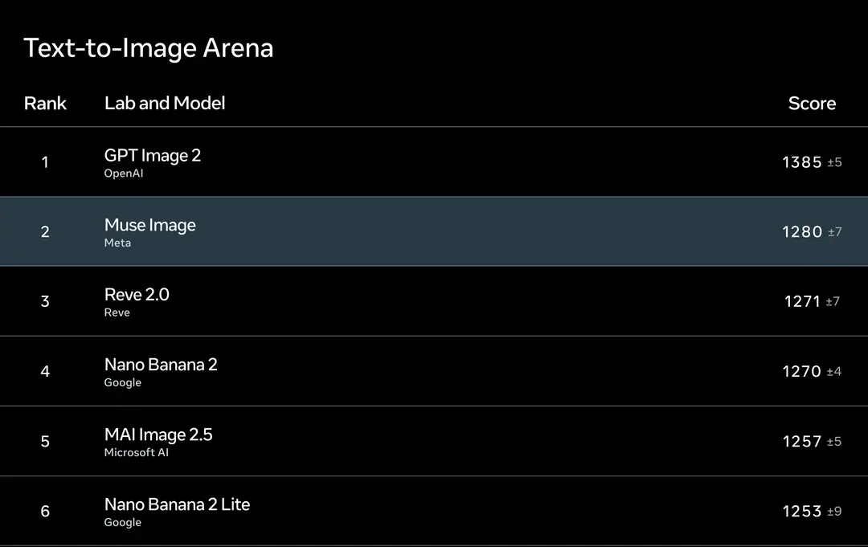
Task: Open the MAI Image 2.5 model entry
Action: (158, 435)
